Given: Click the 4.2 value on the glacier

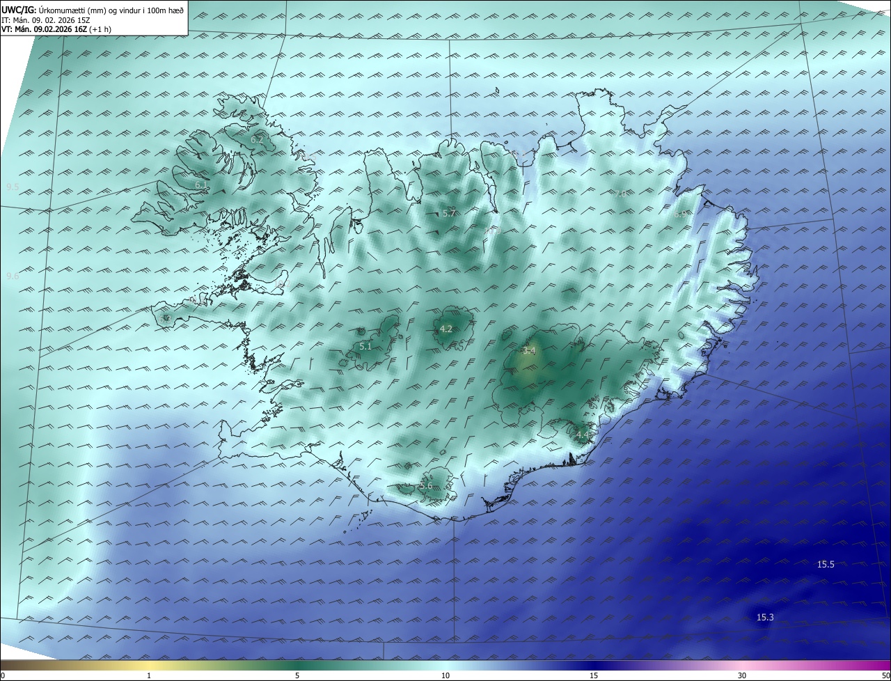Looking at the screenshot, I should pos(446,329).
